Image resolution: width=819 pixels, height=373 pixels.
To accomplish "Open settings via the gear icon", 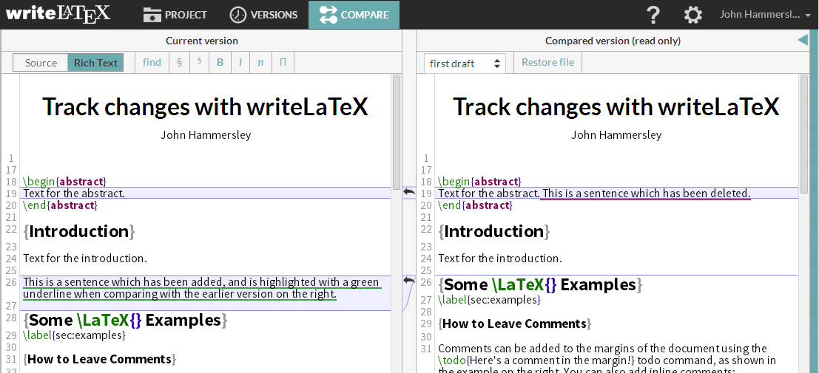I will 692,15.
